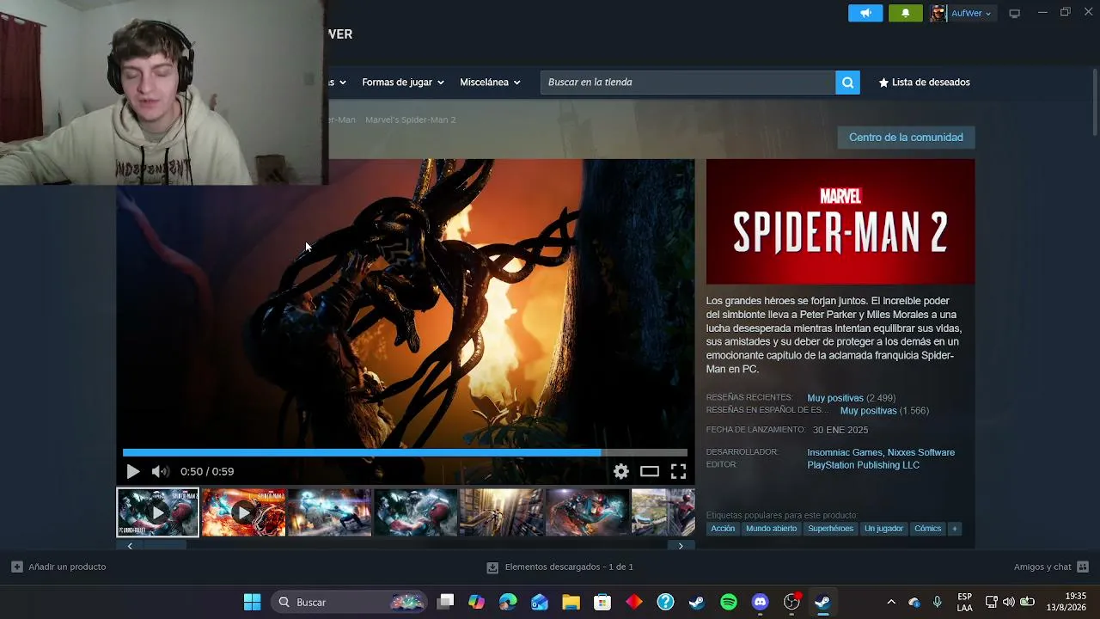Open Discord from the taskbar
The width and height of the screenshot is (1100, 619).
point(760,602)
